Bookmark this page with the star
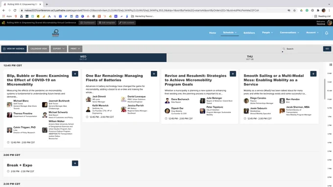The width and height of the screenshot is (333, 187). point(294,10)
